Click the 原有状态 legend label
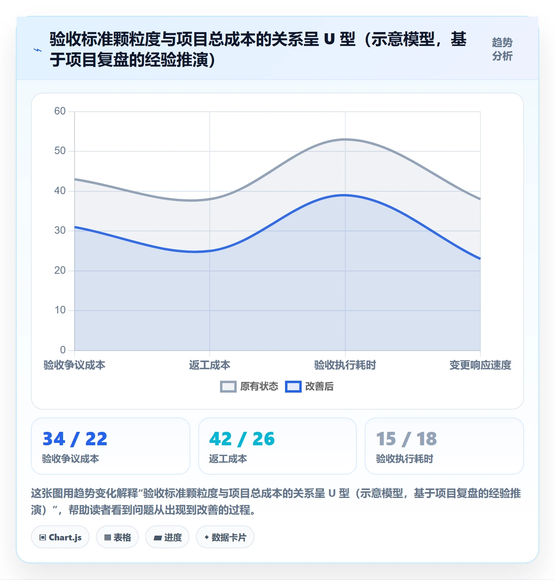This screenshot has height=580, width=555. [x=259, y=387]
